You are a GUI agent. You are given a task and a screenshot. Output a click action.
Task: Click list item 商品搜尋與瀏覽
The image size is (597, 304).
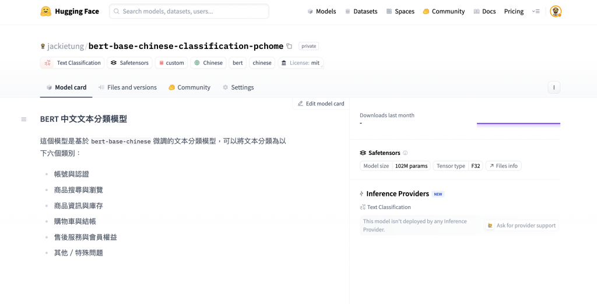point(79,190)
